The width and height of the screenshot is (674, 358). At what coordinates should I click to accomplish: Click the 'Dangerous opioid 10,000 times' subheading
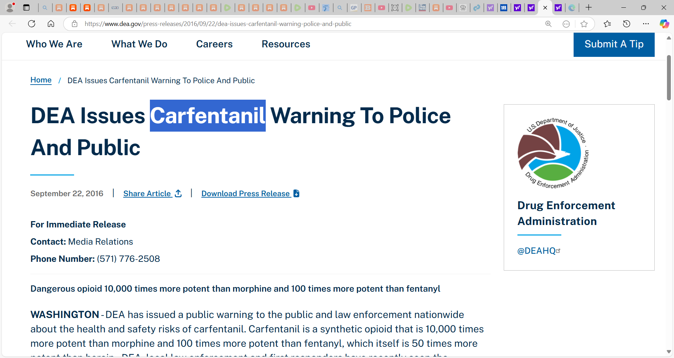(x=235, y=289)
